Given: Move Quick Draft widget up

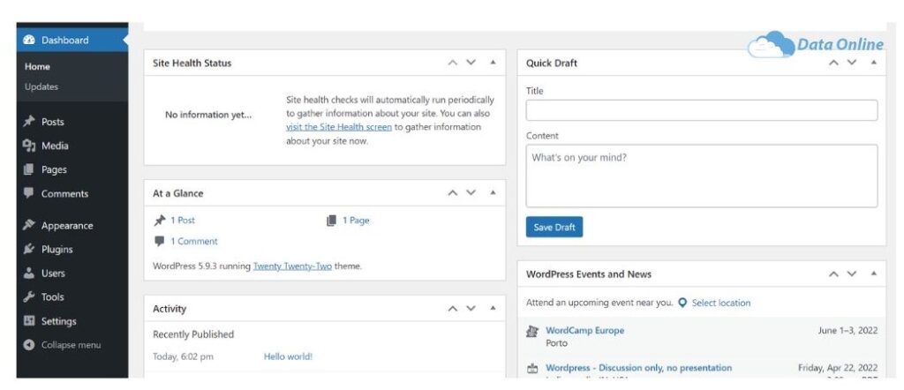Looking at the screenshot, I should point(833,63).
